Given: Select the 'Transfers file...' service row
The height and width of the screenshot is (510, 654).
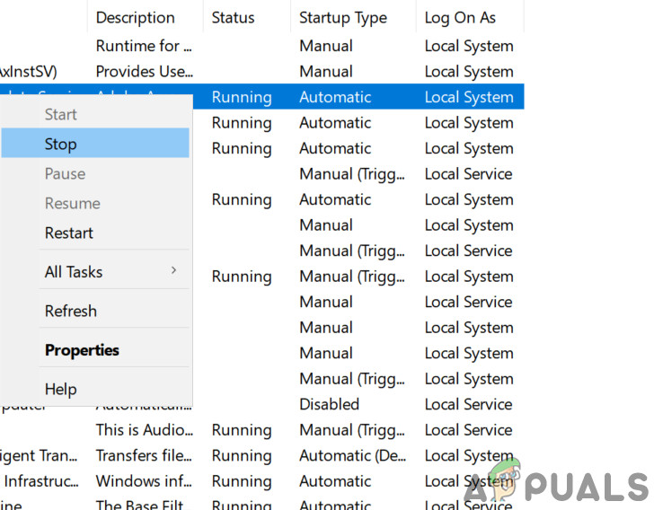Looking at the screenshot, I should [144, 455].
